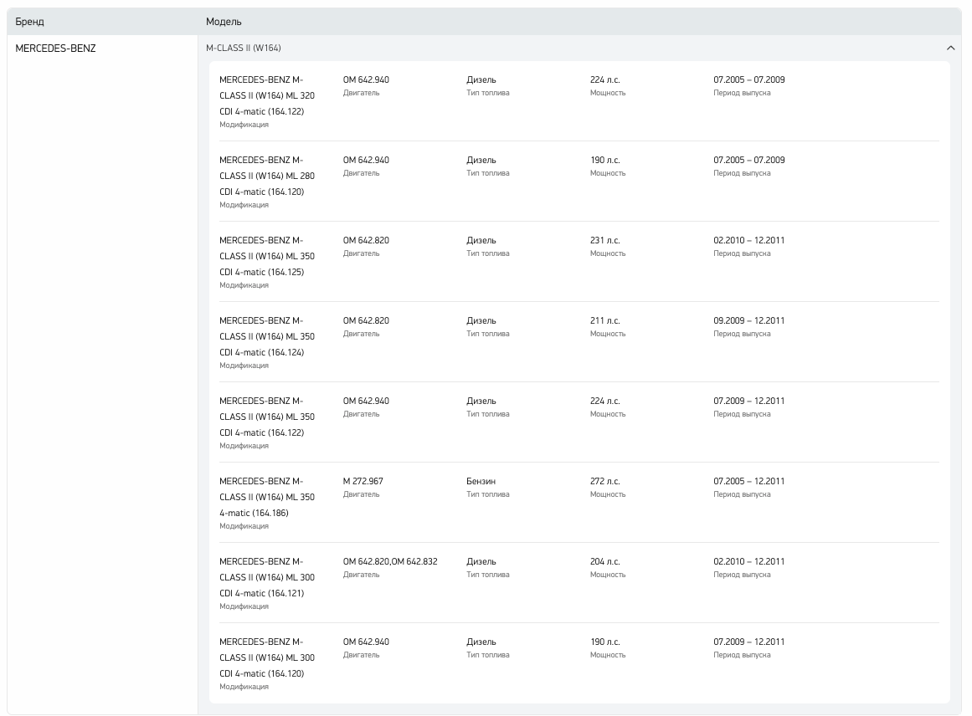The image size is (972, 716).
Task: Select the ML 350 4-matic (164.186) modification
Action: (267, 497)
